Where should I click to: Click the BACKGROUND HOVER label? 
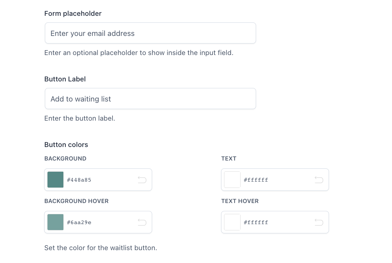[x=76, y=201]
